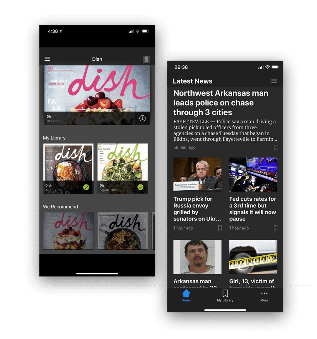Screen dimensions: 317x339
Task: Open the mugshot photo for Arkansas man story
Action: (197, 257)
